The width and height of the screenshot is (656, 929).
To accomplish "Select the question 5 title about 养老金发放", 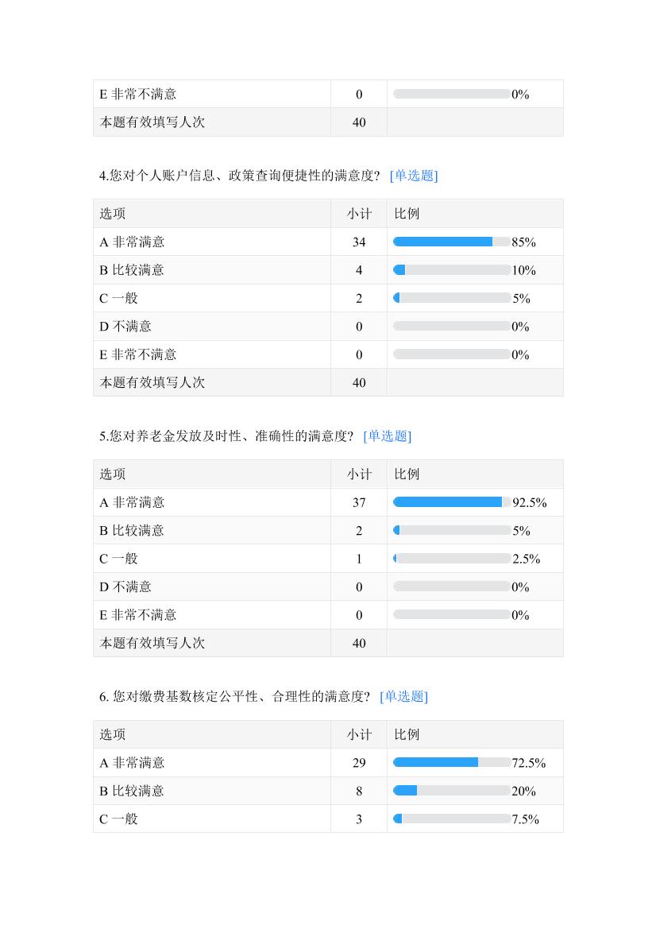I will pyautogui.click(x=226, y=436).
